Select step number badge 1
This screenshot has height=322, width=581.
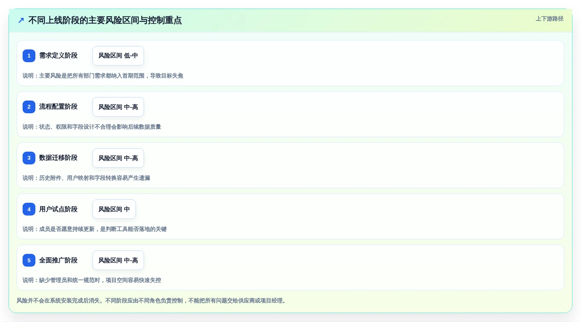tap(29, 56)
